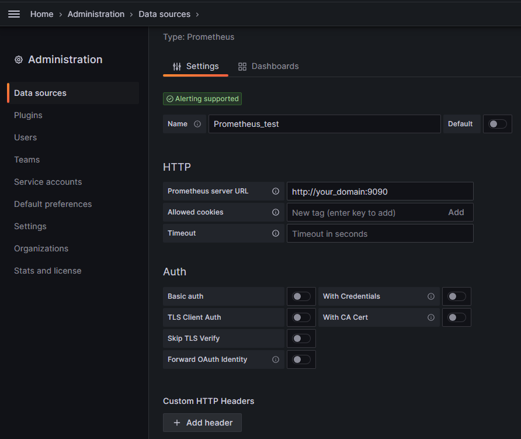The height and width of the screenshot is (439, 521).
Task: Click Add in Allowed cookies field
Action: click(456, 213)
